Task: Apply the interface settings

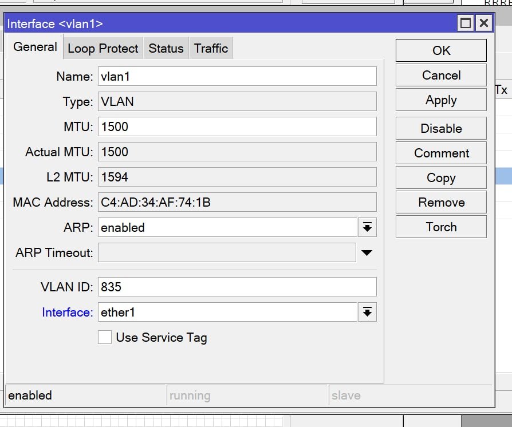Action: pos(441,100)
